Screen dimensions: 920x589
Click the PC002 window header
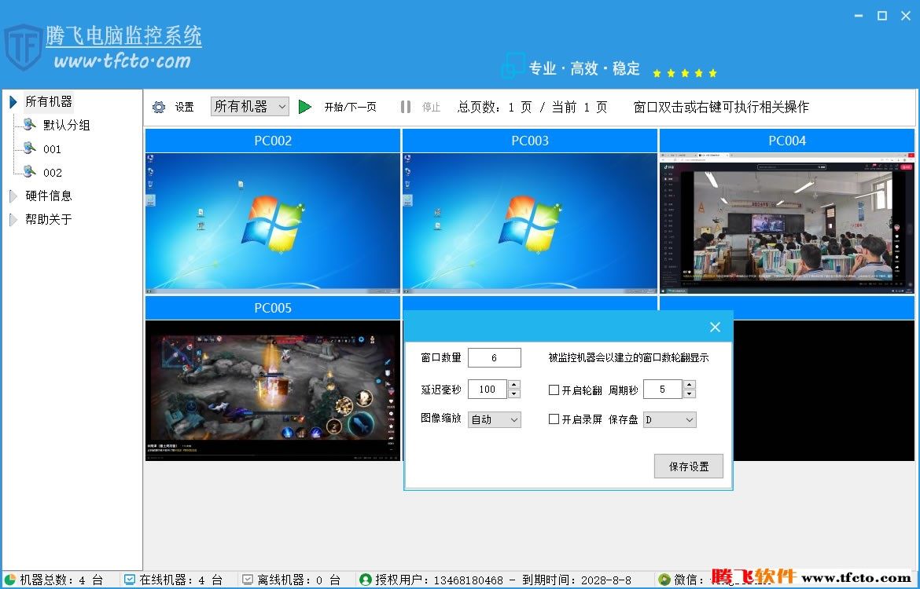[x=273, y=141]
